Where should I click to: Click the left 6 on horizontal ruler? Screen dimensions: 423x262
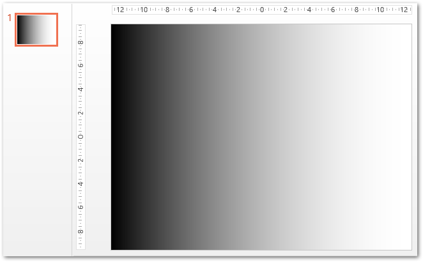tap(191, 10)
